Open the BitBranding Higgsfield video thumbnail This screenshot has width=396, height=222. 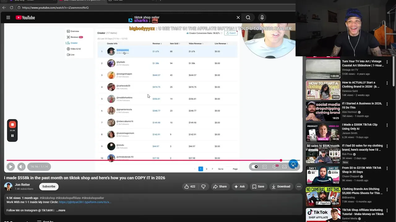[x=323, y=197]
